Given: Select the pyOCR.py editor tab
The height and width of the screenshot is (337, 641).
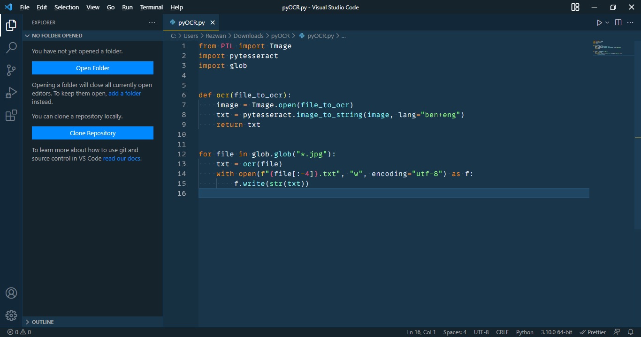Looking at the screenshot, I should coord(191,22).
